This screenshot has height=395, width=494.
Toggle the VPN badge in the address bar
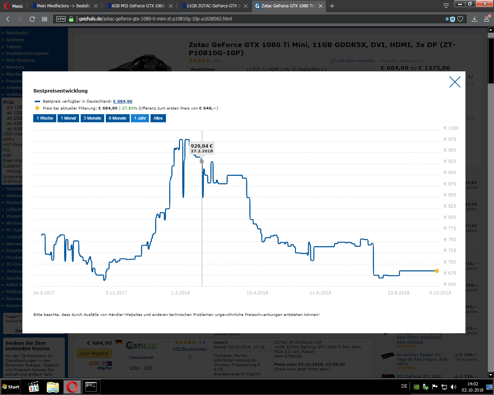pos(61,19)
